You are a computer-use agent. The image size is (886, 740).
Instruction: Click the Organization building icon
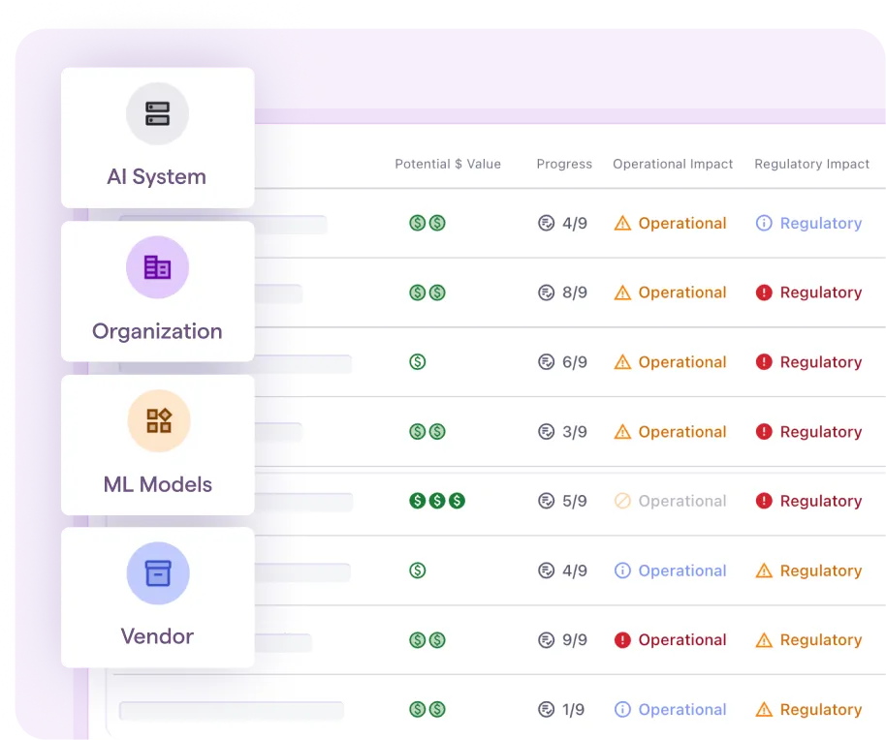157,267
